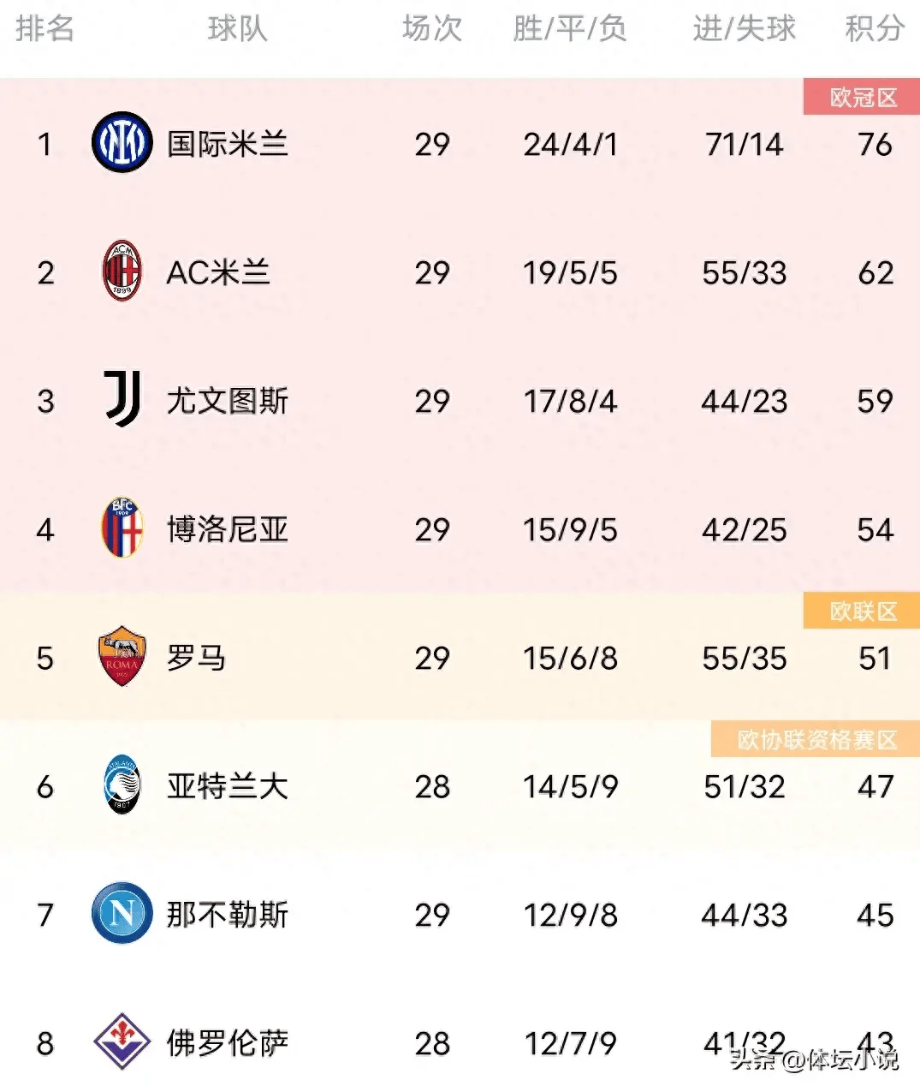Viewport: 920px width, 1092px height.
Task: Click the 欧协联资格赛区 tag
Action: [x=816, y=739]
